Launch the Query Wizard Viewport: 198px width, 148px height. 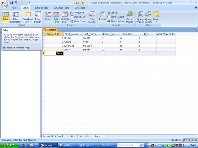point(140,17)
